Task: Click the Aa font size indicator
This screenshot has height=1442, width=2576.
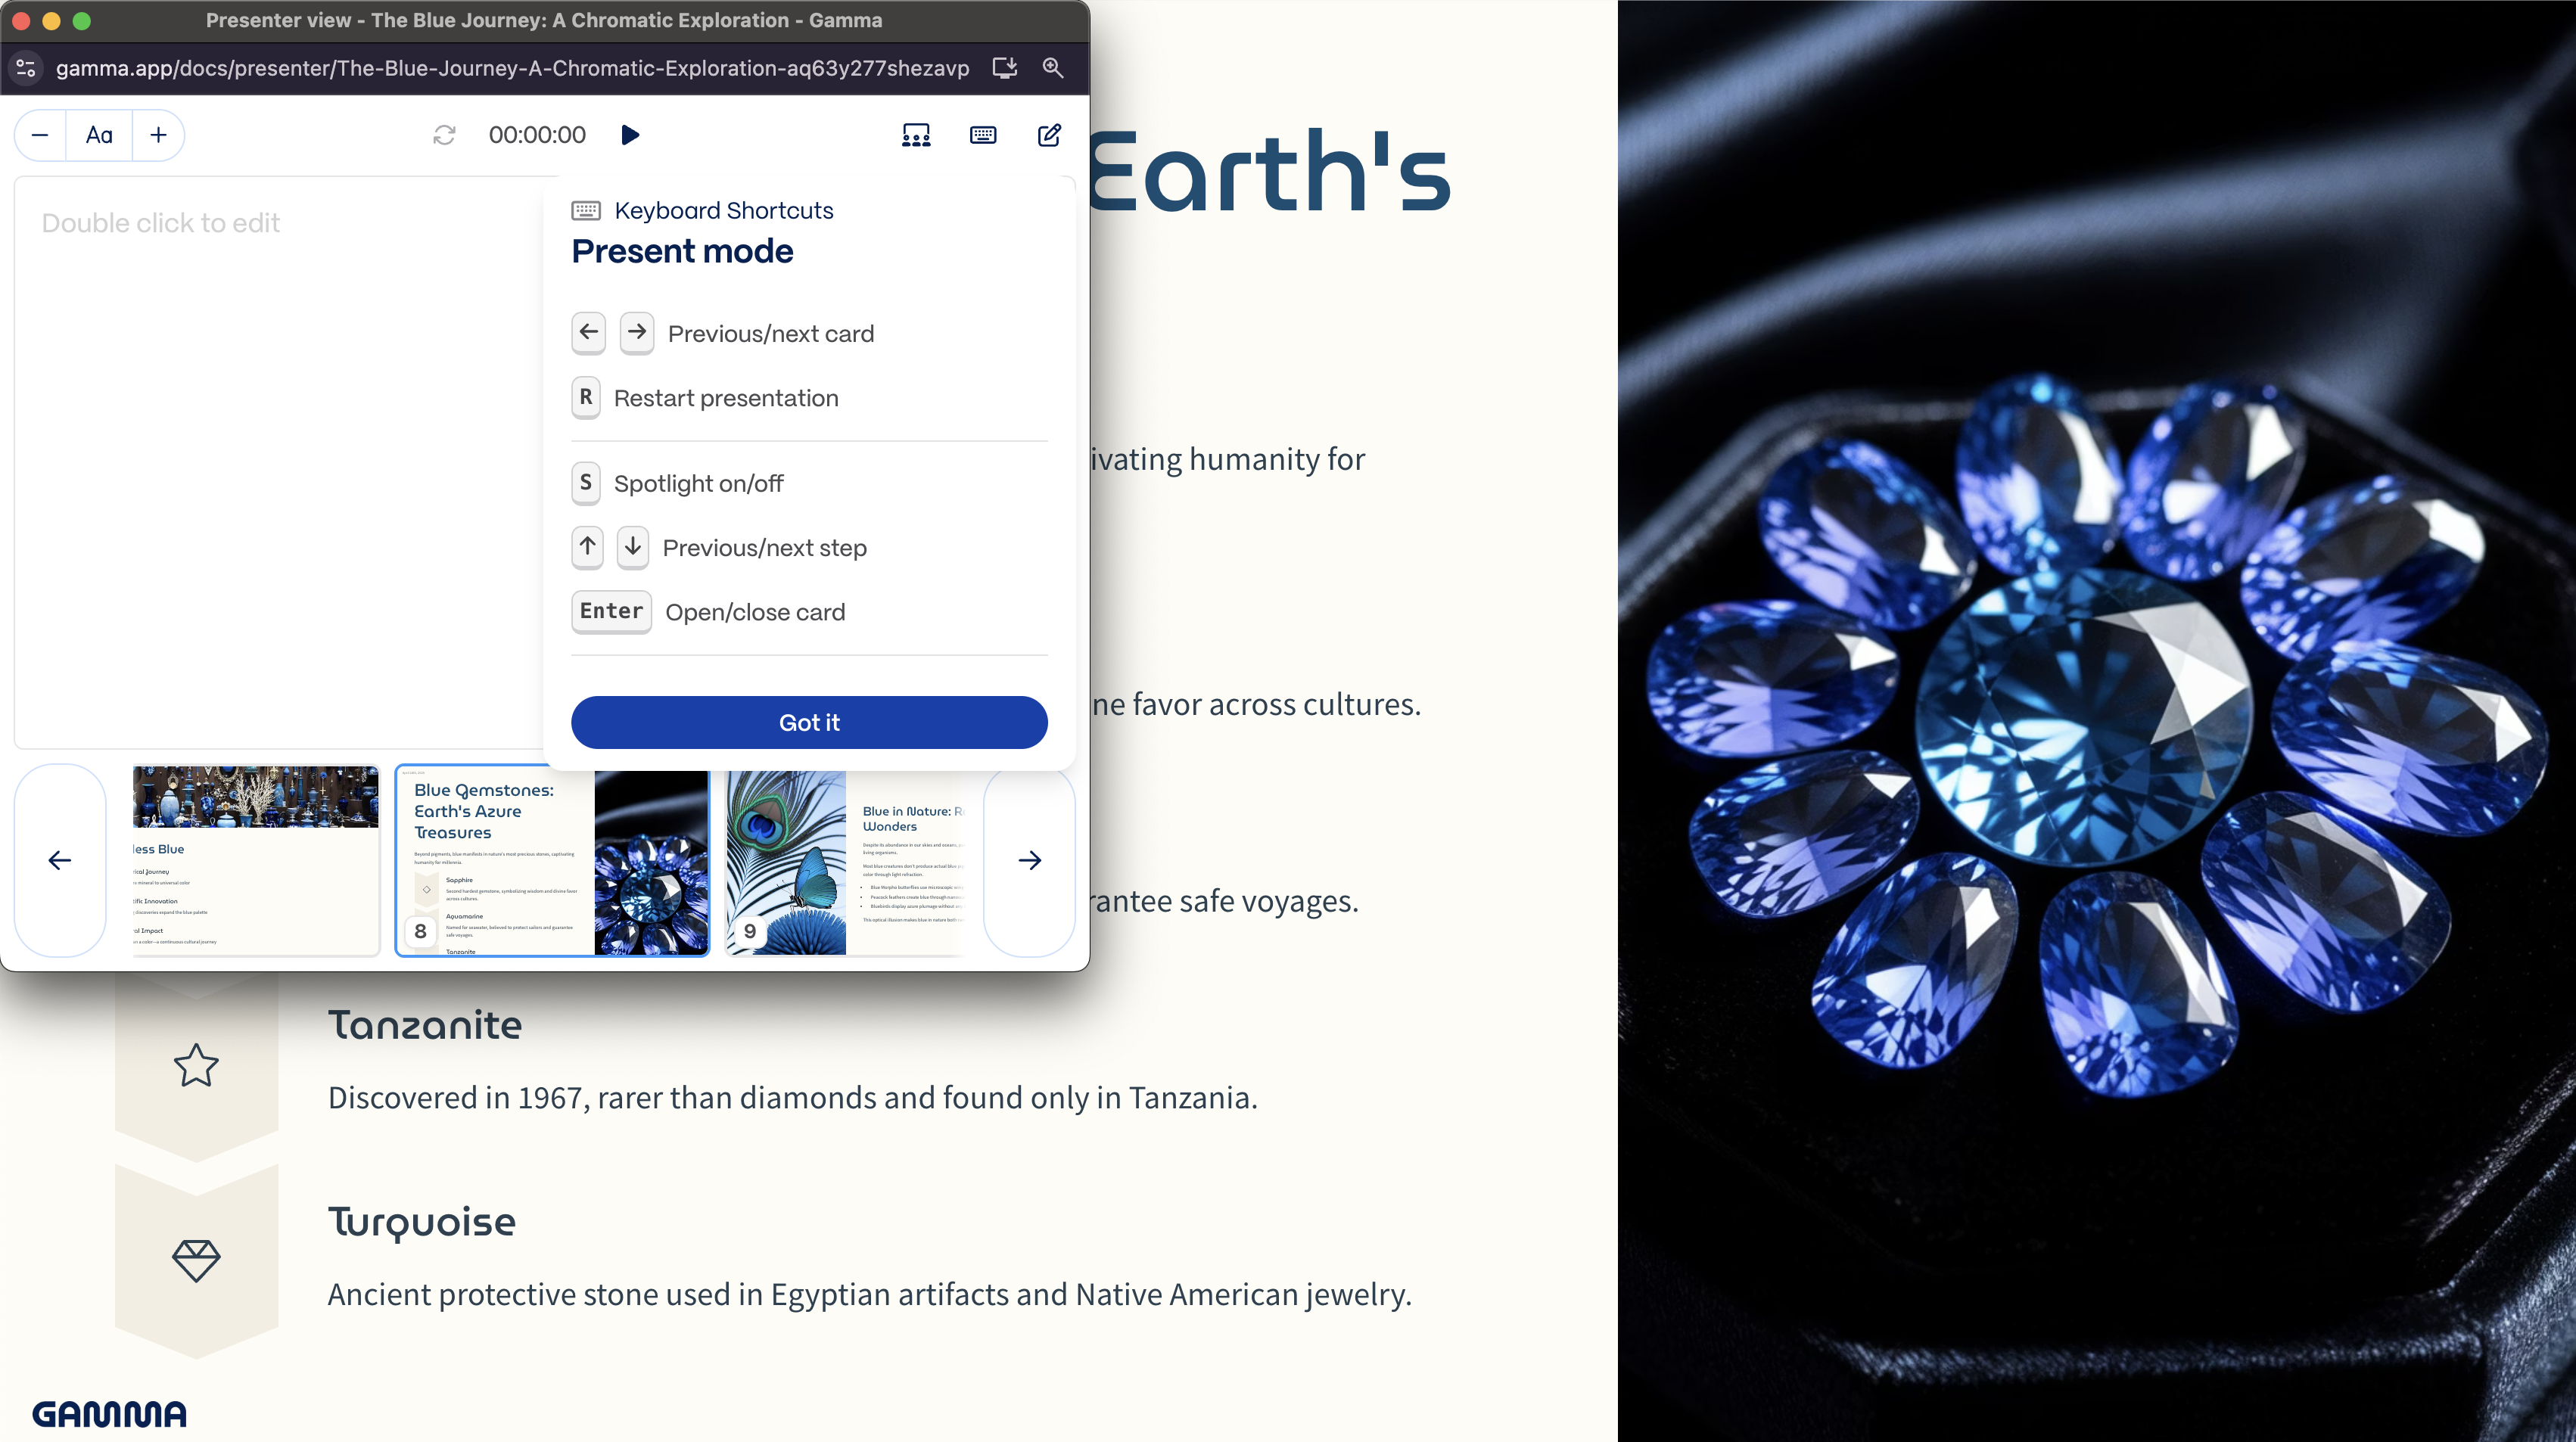Action: 99,135
